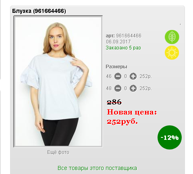Click the red "Новая цена: 252руб." text
Screen dimensions: 193x174
132,117
